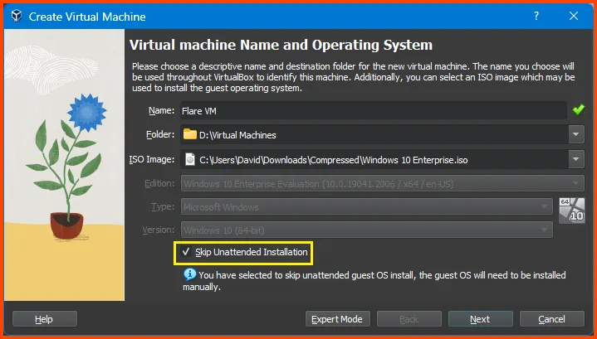Image resolution: width=597 pixels, height=339 pixels.
Task: Click the D:\Virtual Machines folder path
Action: [237, 135]
